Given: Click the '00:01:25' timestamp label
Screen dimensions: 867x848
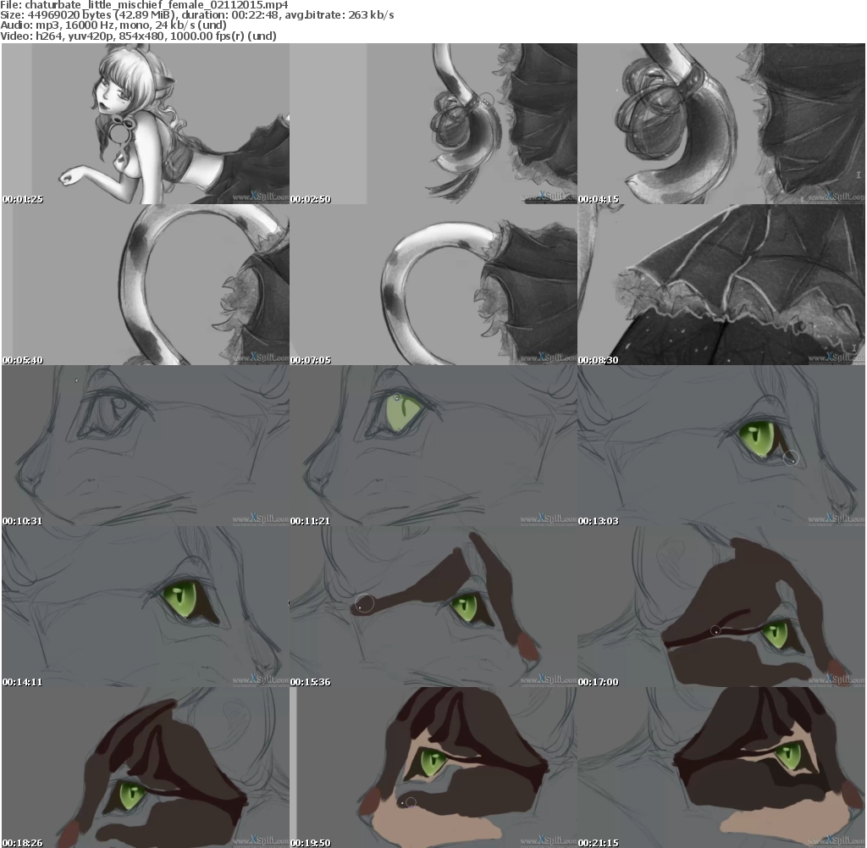Looking at the screenshot, I should 23,199.
